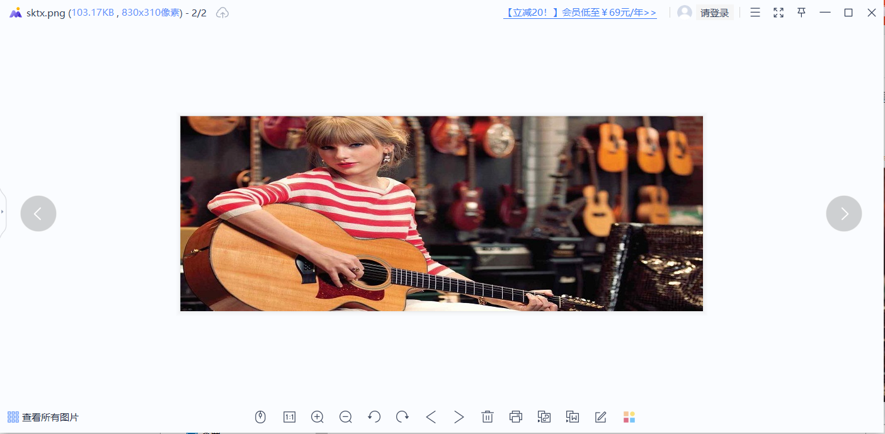Show next image with large right arrow
This screenshot has width=885, height=434.
[x=844, y=214]
